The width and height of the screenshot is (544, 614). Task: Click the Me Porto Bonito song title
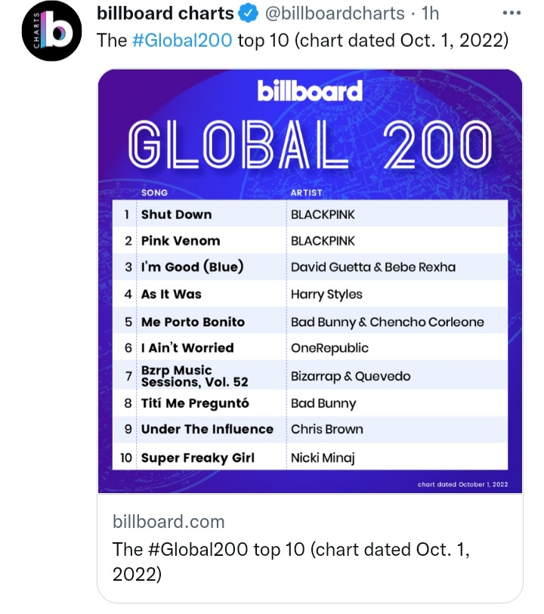click(193, 322)
